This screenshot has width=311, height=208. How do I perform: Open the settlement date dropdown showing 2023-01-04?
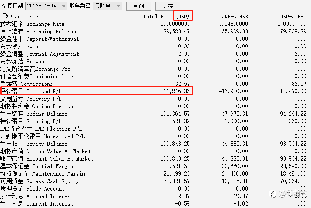(46, 6)
